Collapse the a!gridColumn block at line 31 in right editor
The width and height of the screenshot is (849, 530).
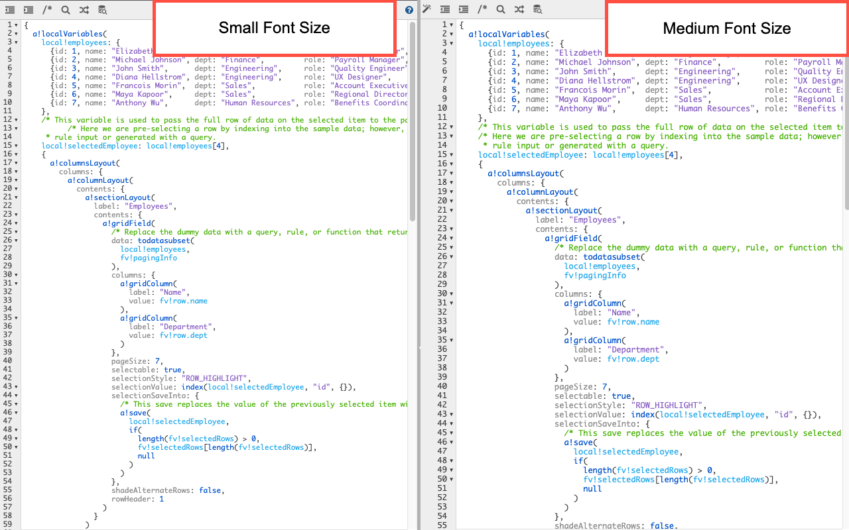pos(450,303)
